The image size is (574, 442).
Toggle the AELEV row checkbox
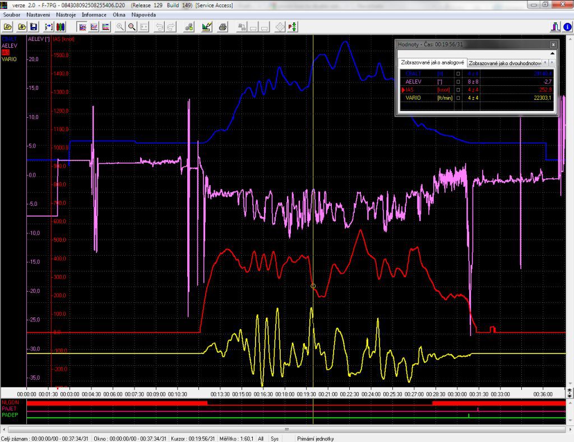coord(458,81)
